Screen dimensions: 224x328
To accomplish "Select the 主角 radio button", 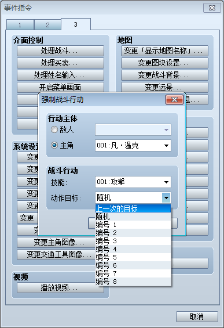I will pos(54,145).
